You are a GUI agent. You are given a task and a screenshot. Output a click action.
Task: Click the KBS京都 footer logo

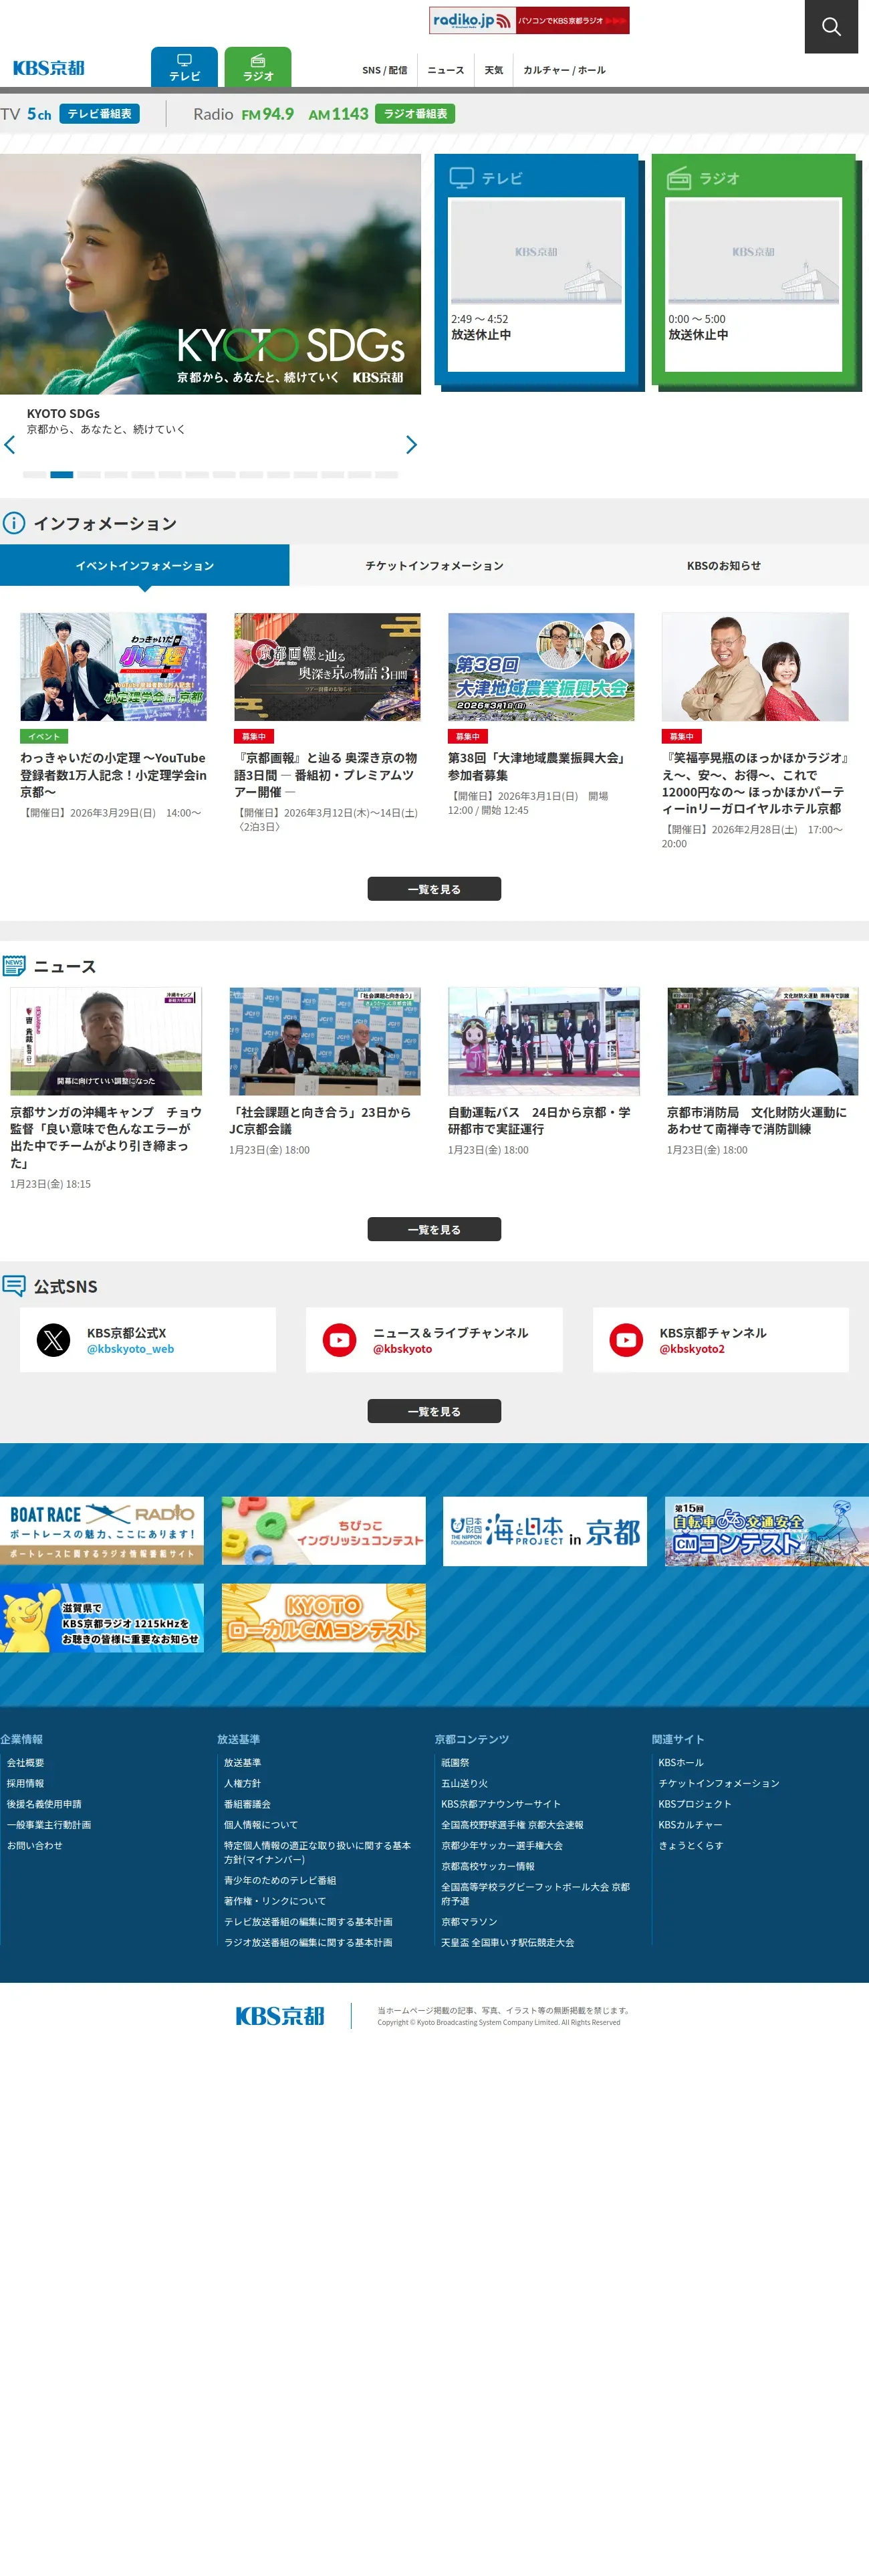[280, 2015]
